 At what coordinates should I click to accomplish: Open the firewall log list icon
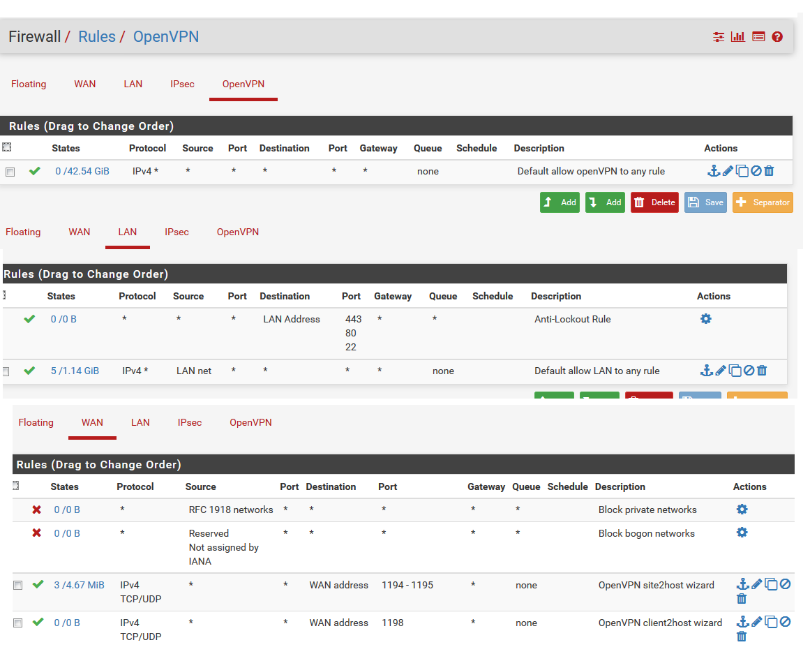(x=758, y=37)
